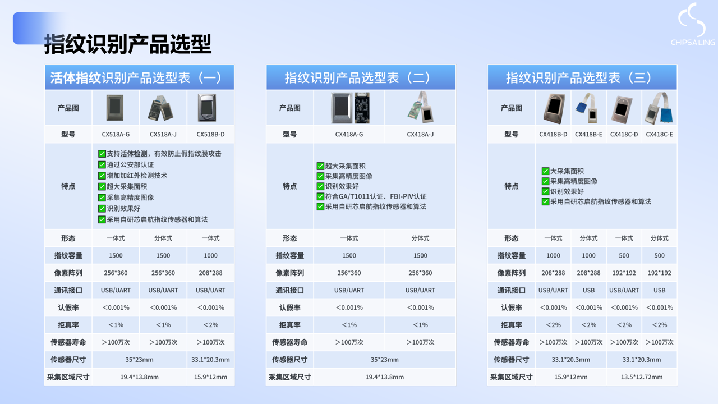Click the model name CX418C-D
Viewport: 718px width, 404px height.
(x=624, y=135)
